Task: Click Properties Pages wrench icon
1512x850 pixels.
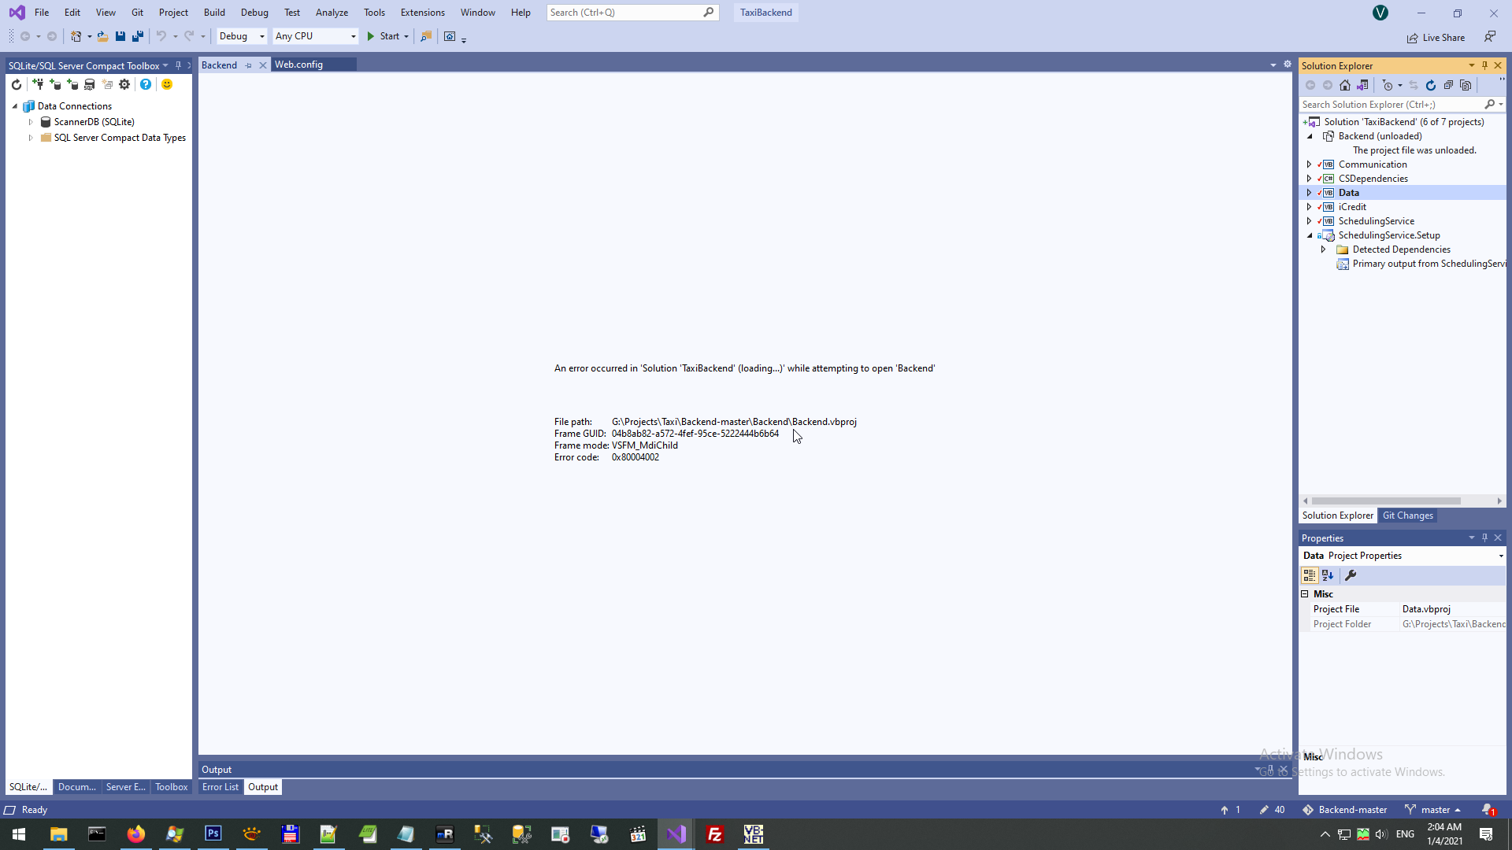Action: point(1351,575)
